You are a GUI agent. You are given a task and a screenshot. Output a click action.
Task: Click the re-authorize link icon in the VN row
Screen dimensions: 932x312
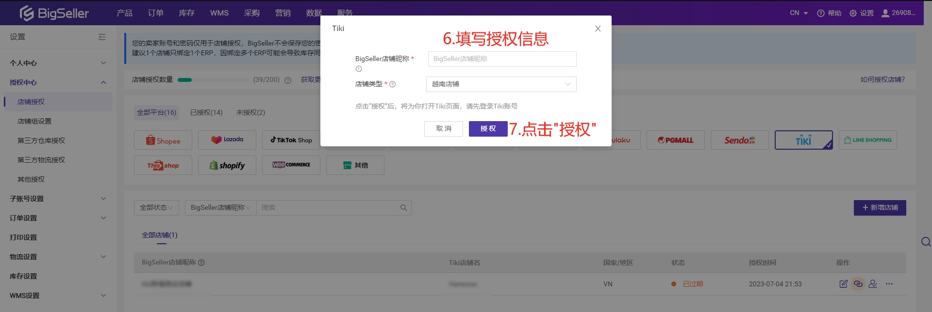point(858,284)
